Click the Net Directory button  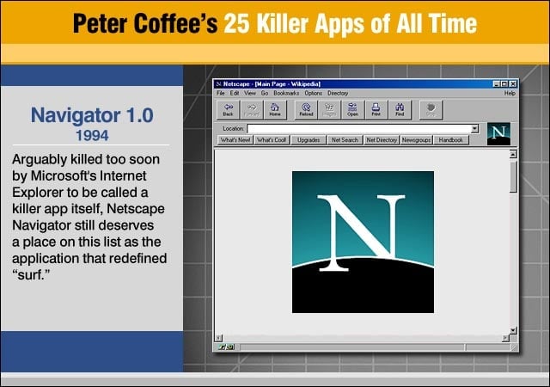(x=382, y=140)
